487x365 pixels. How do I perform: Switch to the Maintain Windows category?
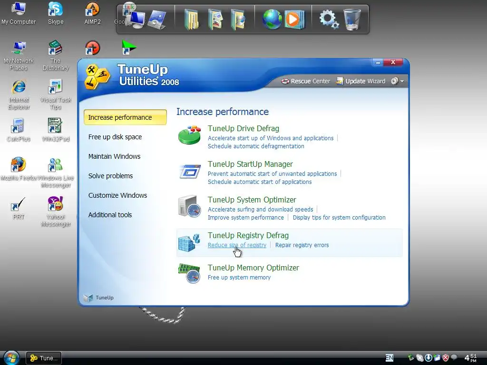(x=114, y=156)
